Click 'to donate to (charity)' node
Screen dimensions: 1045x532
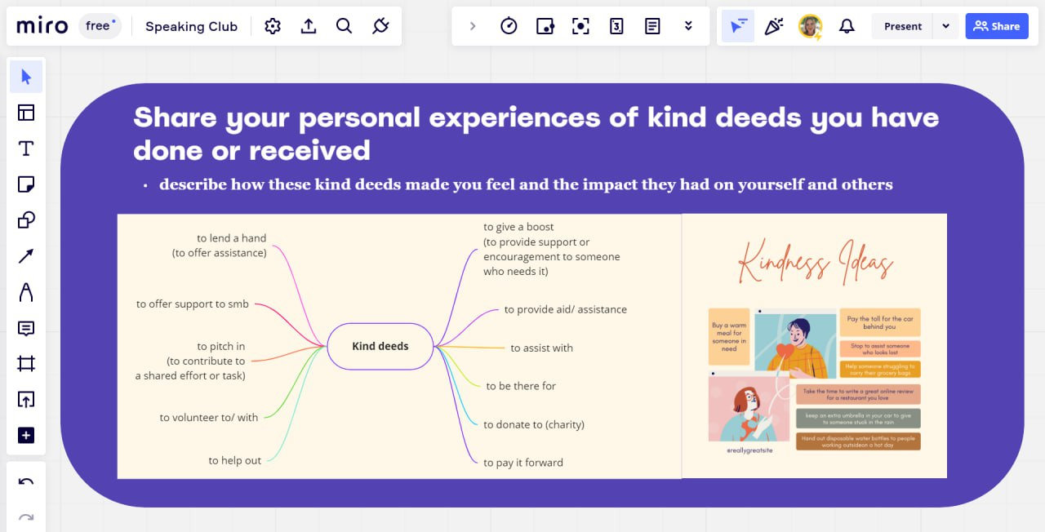click(x=534, y=424)
